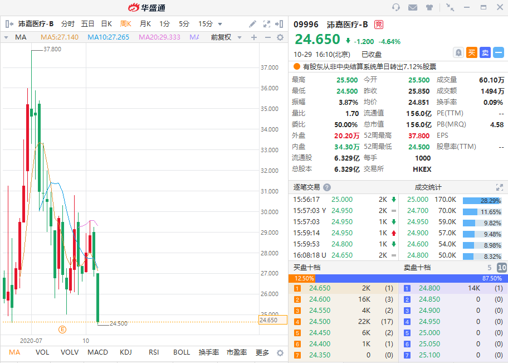
Task: Select the KDJ indicator tab
Action: click(126, 352)
